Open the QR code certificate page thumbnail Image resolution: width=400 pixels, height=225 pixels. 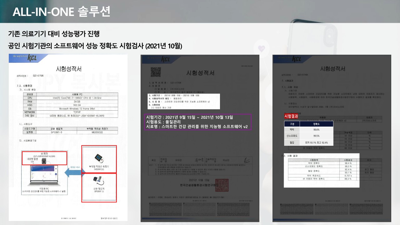200,138
